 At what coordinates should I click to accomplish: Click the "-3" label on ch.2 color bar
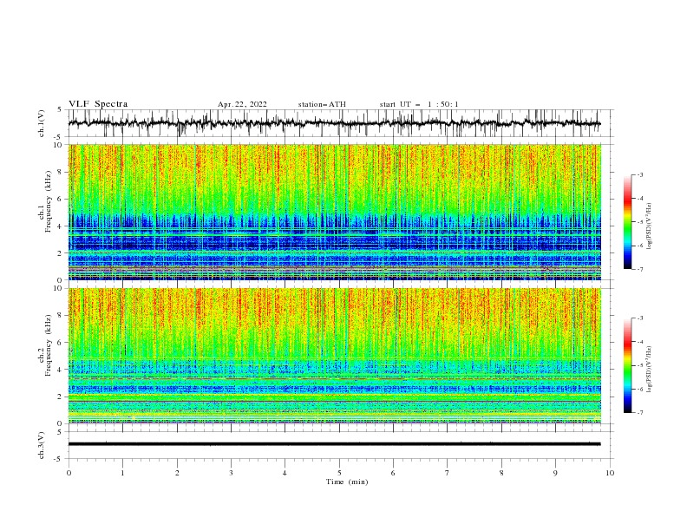(x=639, y=318)
